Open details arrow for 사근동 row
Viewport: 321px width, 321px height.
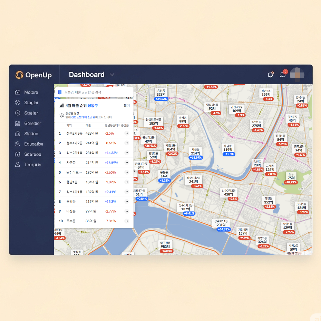pos(127,163)
